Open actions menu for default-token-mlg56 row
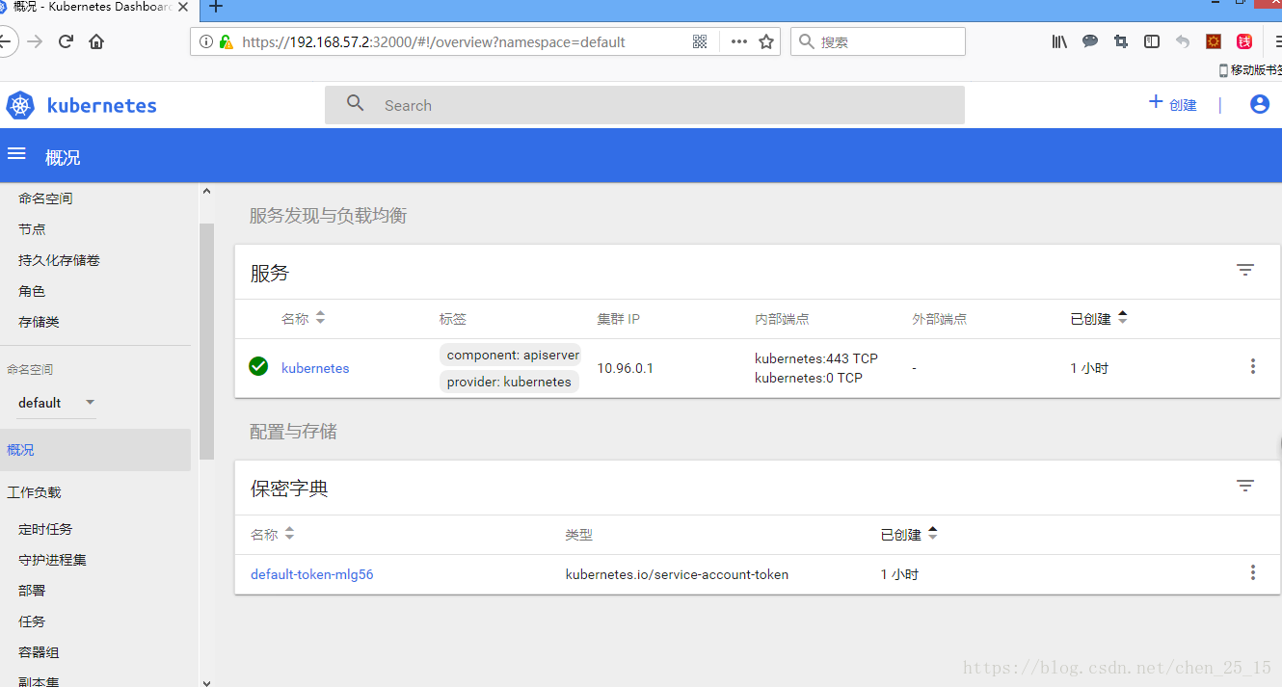1282x687 pixels. tap(1253, 572)
